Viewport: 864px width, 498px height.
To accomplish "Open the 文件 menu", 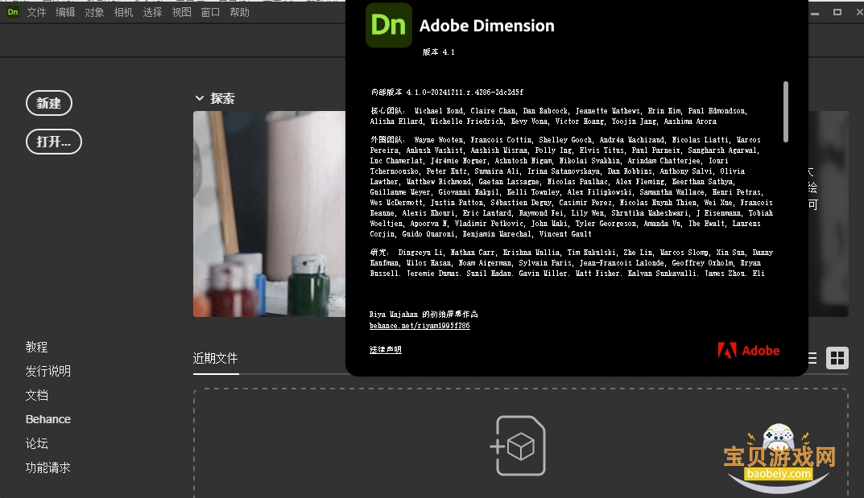I will pos(36,12).
